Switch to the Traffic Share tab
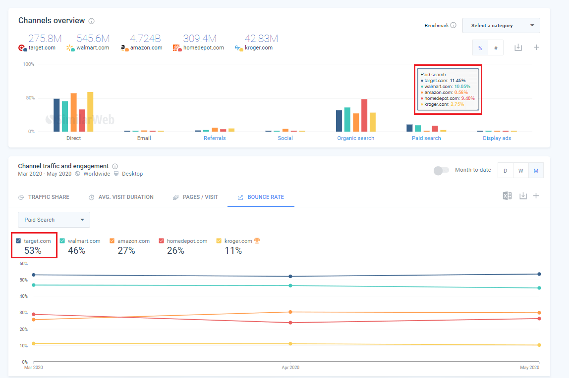 (x=44, y=197)
